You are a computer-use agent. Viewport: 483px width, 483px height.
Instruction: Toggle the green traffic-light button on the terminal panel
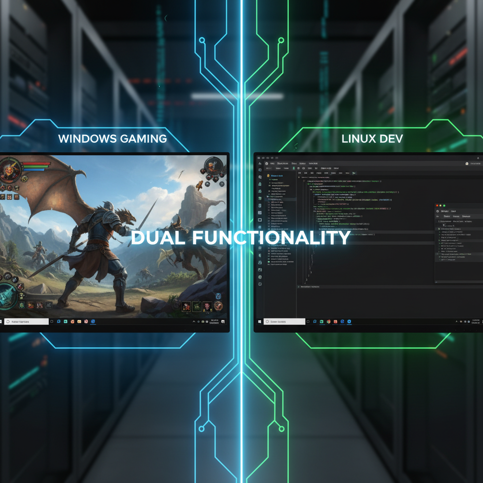pos(444,206)
